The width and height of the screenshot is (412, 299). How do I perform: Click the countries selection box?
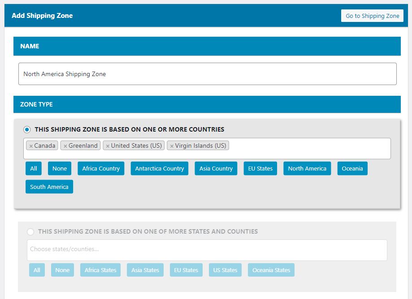click(x=207, y=149)
